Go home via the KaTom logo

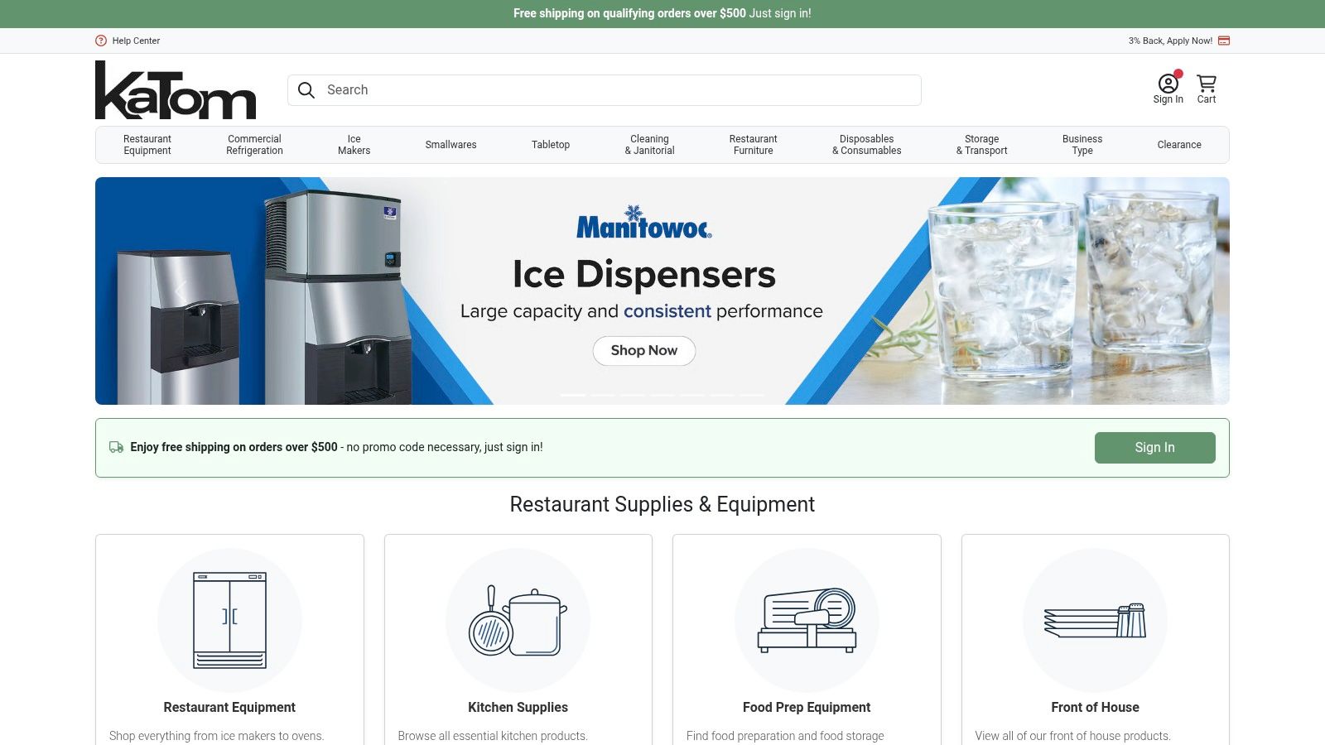tap(176, 90)
